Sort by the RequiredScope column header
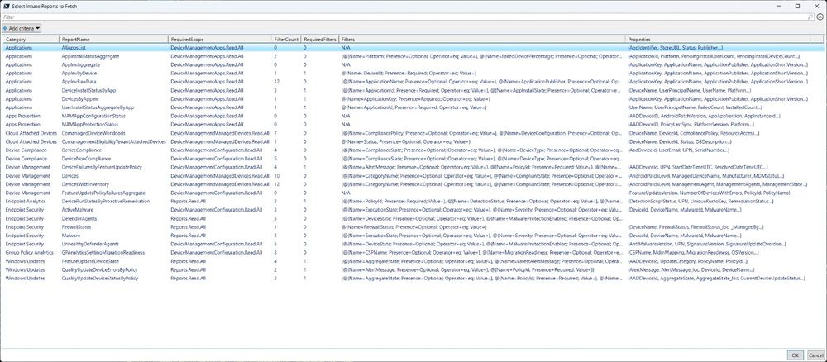The image size is (827, 362). click(x=220, y=40)
